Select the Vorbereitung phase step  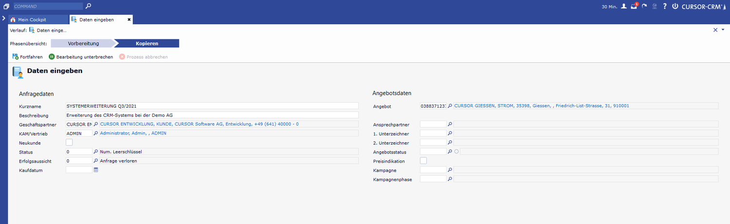tap(83, 43)
